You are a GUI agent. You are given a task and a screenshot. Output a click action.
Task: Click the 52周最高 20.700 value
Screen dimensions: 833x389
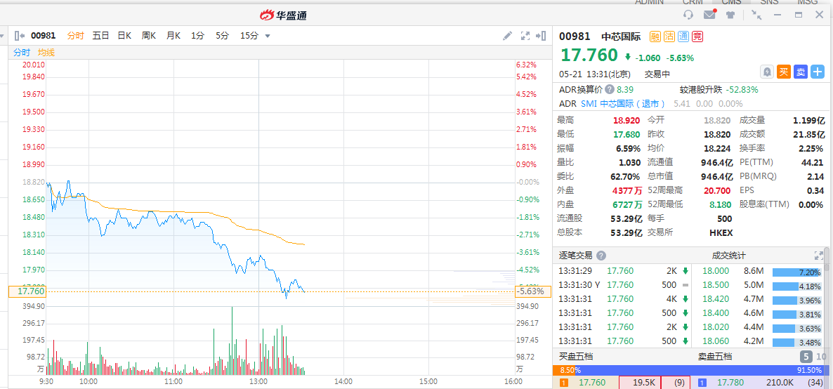click(x=718, y=190)
